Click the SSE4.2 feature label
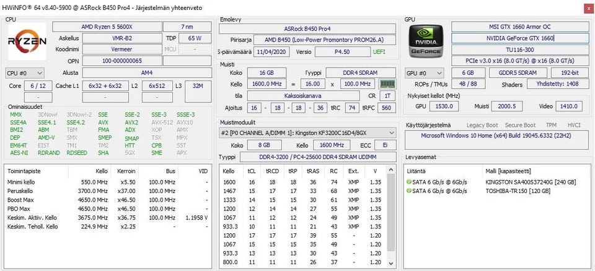This screenshot has width=595, height=271. pyautogui.click(x=76, y=123)
